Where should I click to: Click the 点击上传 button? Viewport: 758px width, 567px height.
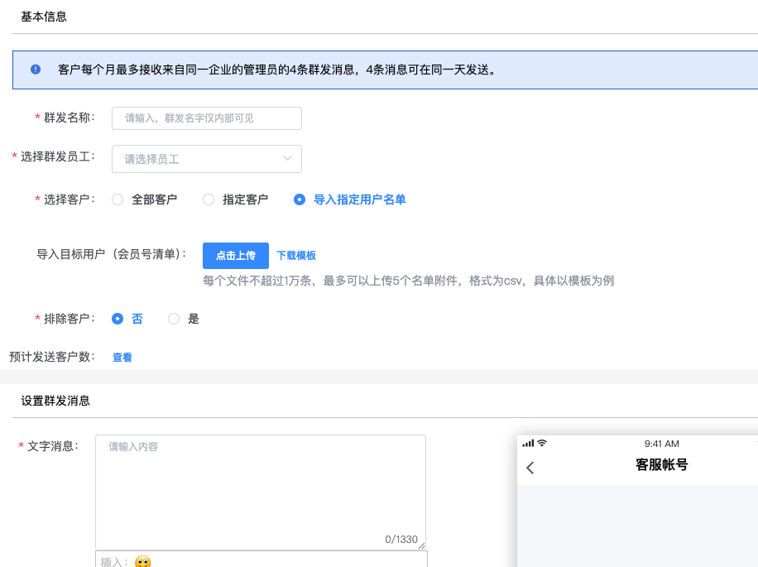235,256
